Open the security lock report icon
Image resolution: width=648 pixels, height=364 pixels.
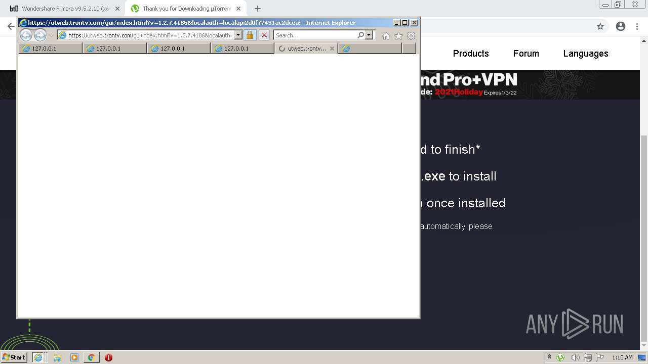pyautogui.click(x=250, y=35)
